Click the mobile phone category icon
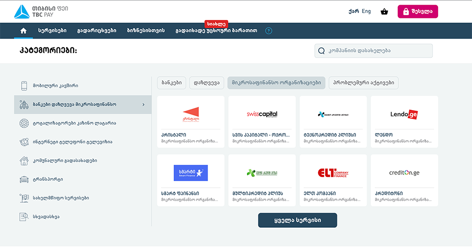The height and width of the screenshot is (247, 472). pyautogui.click(x=24, y=86)
